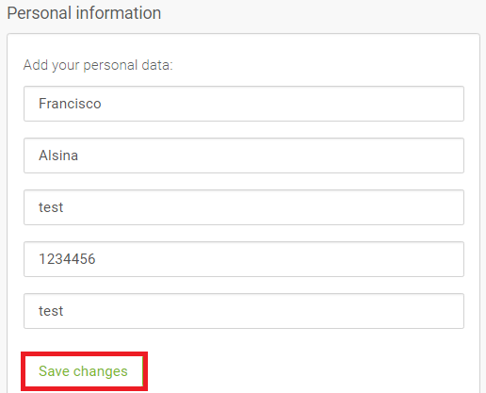Click the word test in the fifth field
This screenshot has width=486, height=393.
51,311
